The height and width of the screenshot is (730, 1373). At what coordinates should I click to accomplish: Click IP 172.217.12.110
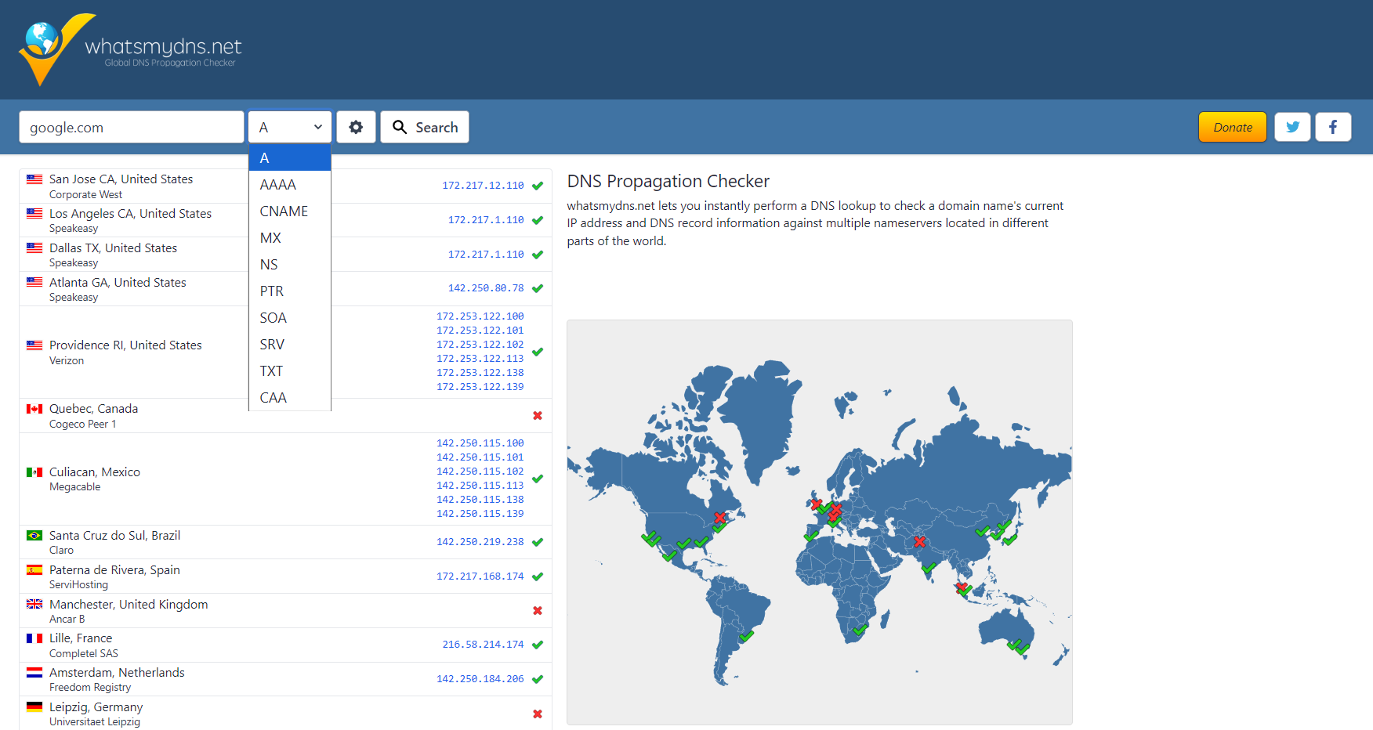point(483,186)
